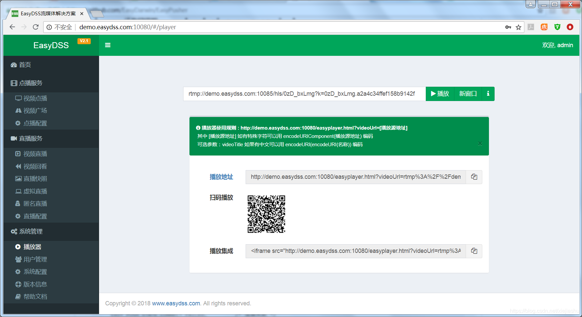Click the gray PDF extension icon

tap(531, 27)
